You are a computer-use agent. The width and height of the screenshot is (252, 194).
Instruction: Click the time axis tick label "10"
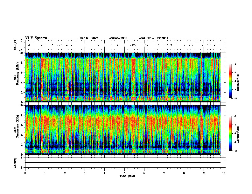(x=224, y=173)
